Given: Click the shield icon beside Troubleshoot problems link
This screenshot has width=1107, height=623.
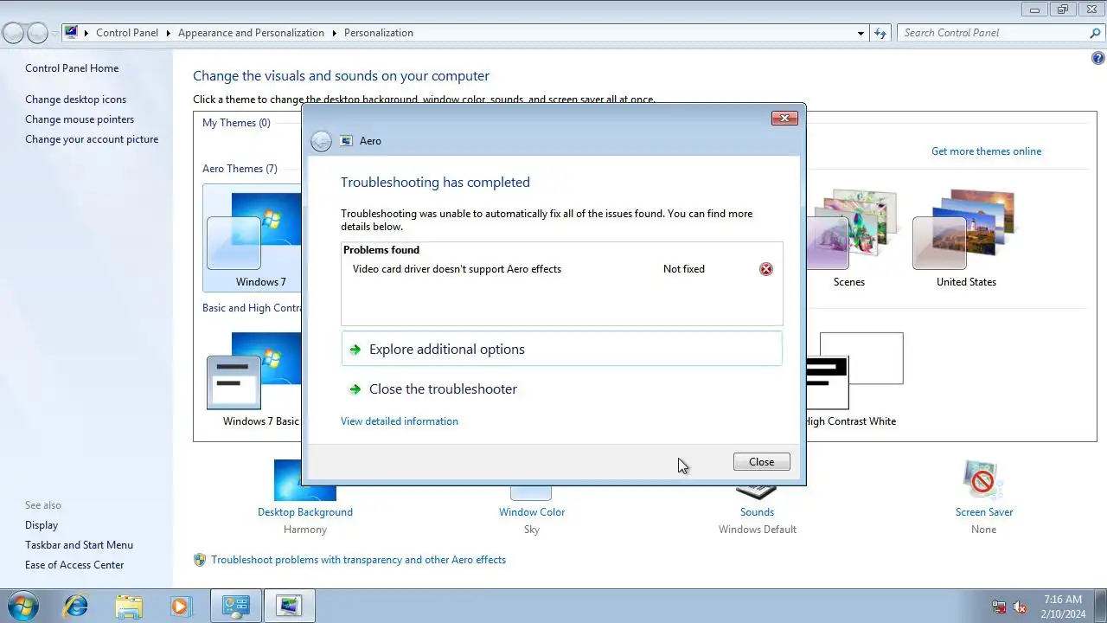Looking at the screenshot, I should pos(200,560).
